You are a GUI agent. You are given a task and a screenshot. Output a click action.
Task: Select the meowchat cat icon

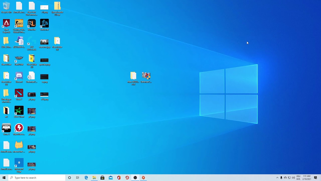point(19,147)
